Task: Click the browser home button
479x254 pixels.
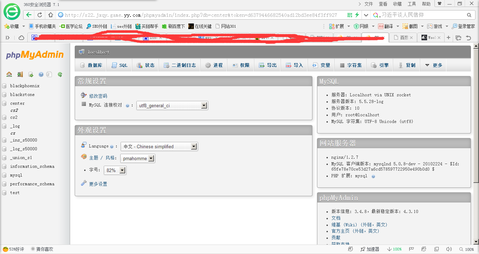Action: (50, 15)
